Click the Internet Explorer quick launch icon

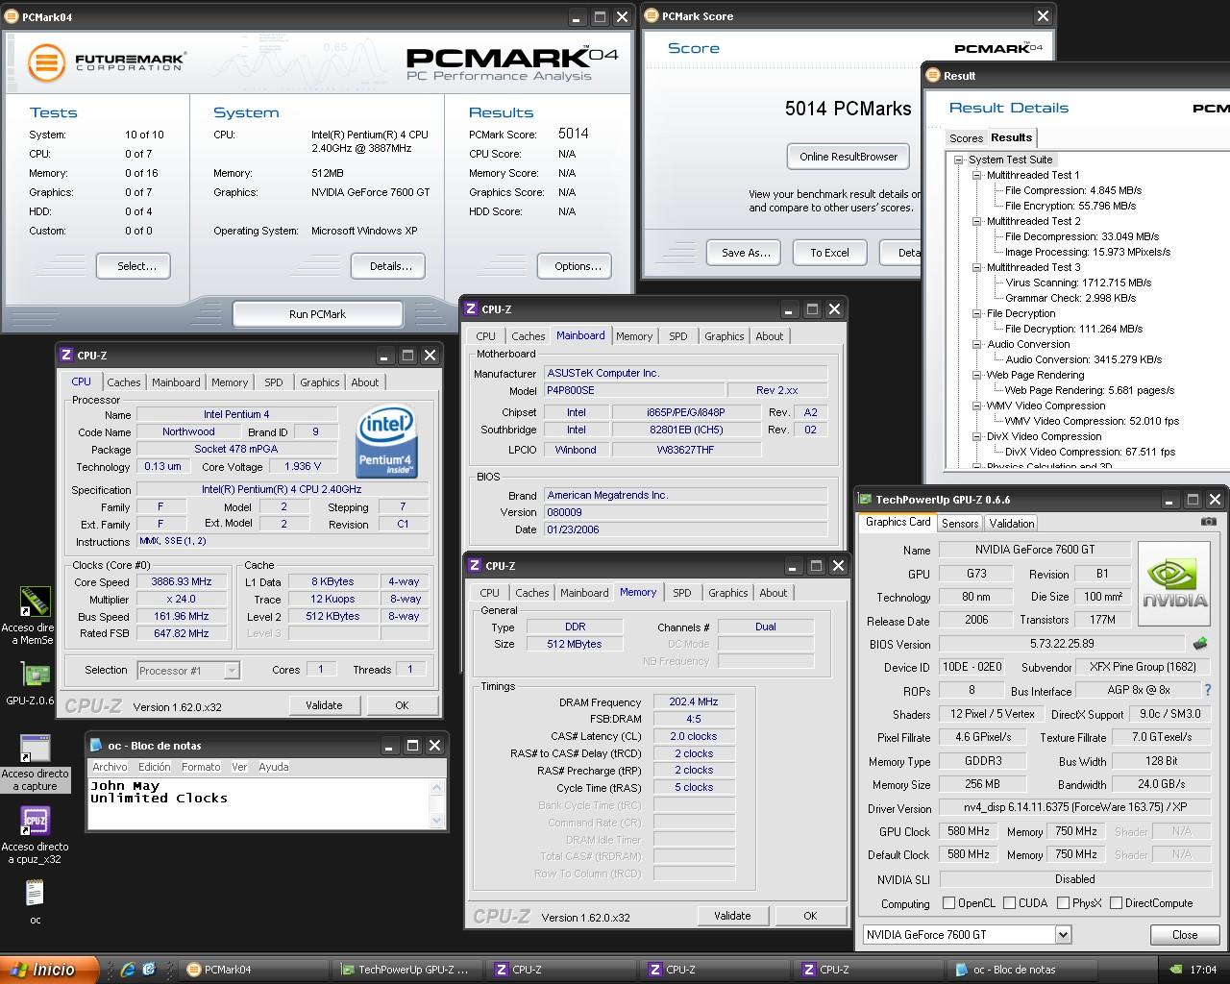coord(127,970)
